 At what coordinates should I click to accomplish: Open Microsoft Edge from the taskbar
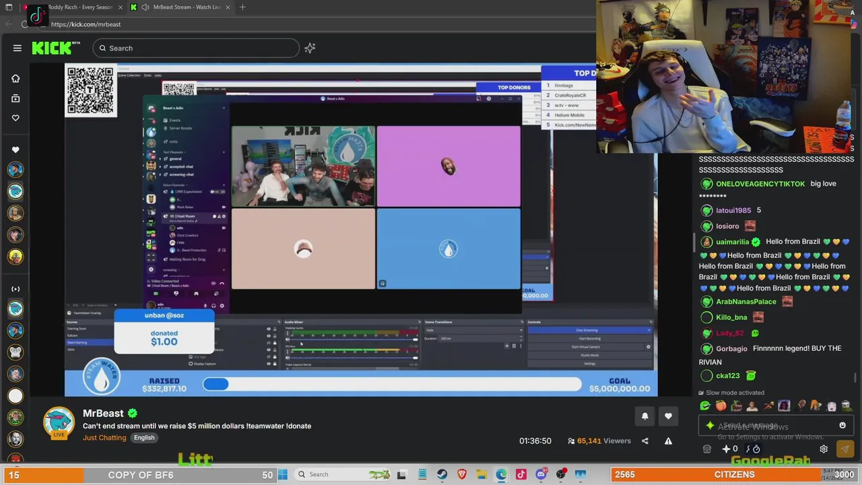tap(502, 474)
